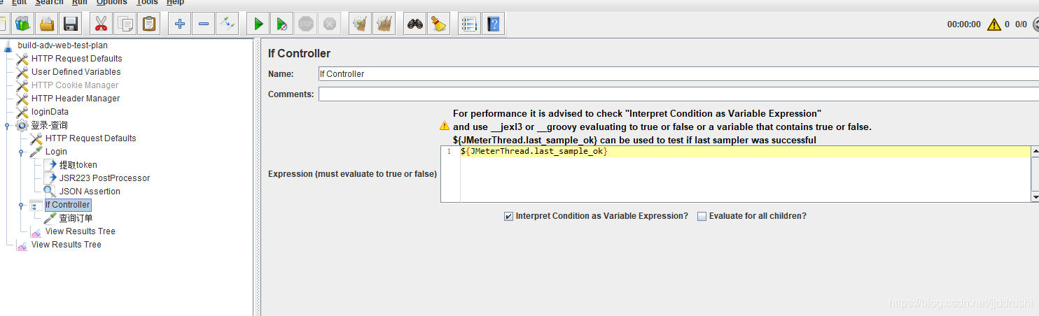Viewport: 1039px width, 316px height.
Task: Open Help with the question mark icon
Action: coord(494,24)
